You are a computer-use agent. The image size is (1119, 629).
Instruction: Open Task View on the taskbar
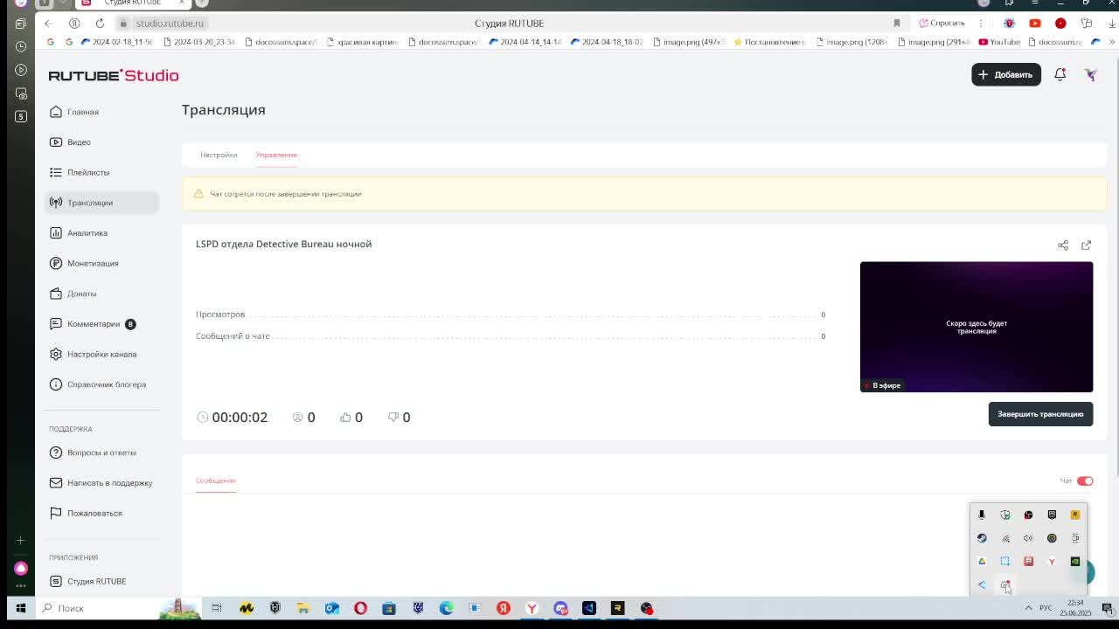pyautogui.click(x=217, y=608)
